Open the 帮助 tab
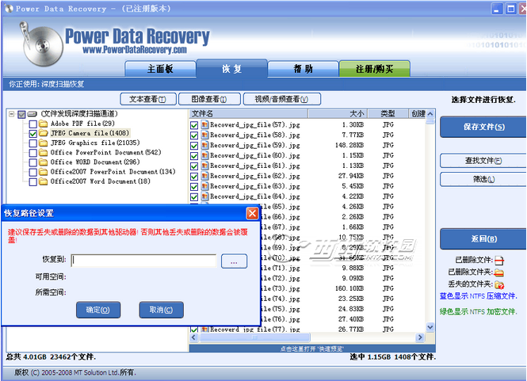527x381 pixels. click(304, 69)
